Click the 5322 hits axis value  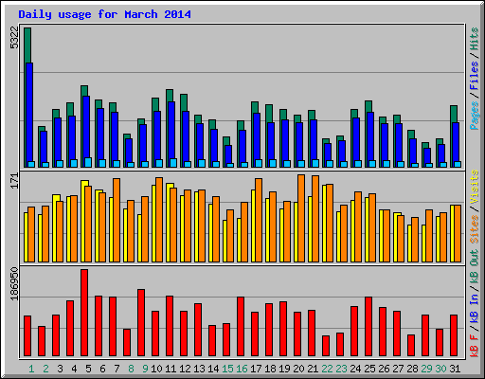14,38
